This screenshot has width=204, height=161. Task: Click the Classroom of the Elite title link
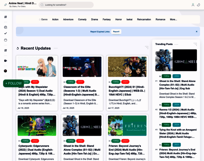pos(81,91)
